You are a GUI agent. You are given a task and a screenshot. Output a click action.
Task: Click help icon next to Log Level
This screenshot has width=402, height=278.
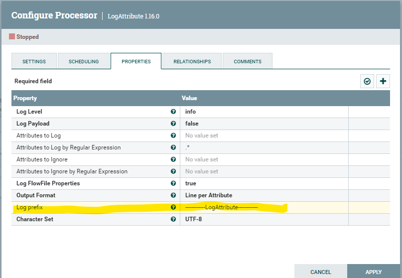coord(173,112)
